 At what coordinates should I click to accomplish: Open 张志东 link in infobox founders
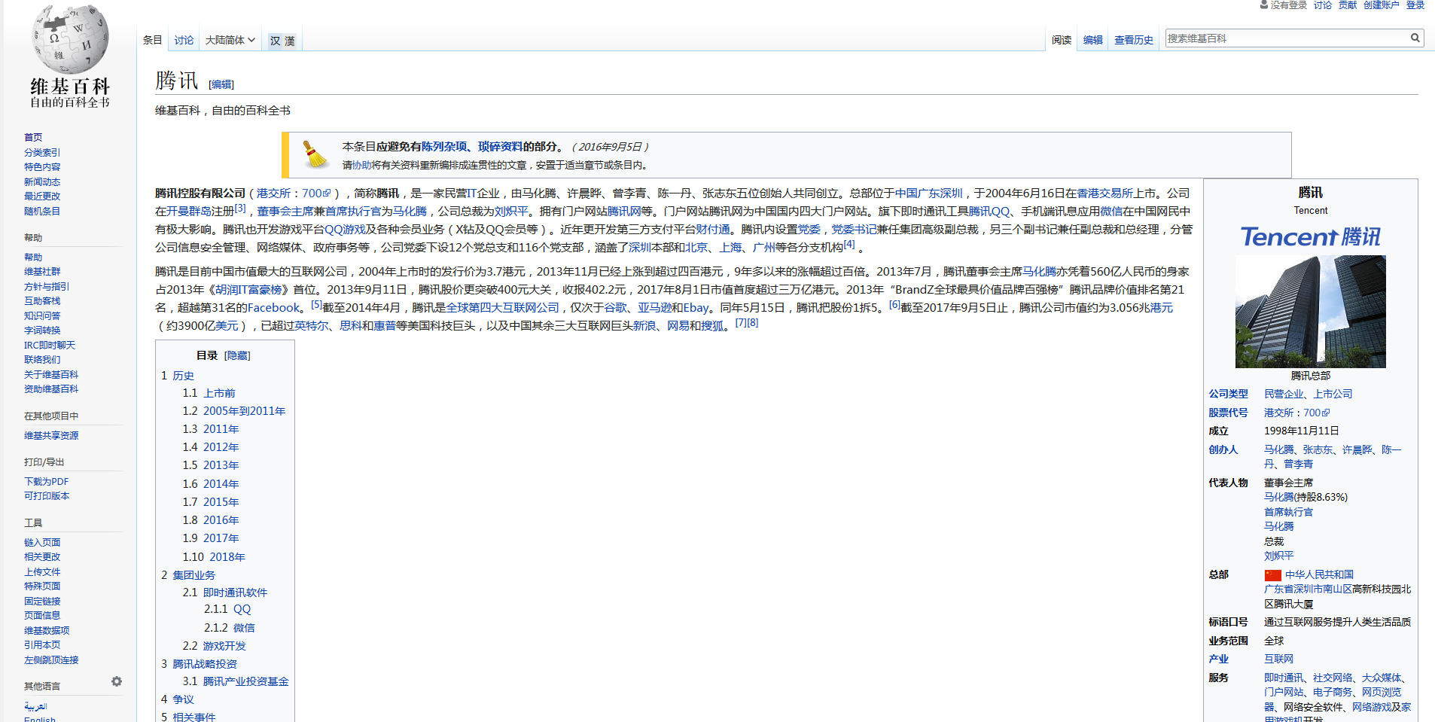click(1318, 450)
